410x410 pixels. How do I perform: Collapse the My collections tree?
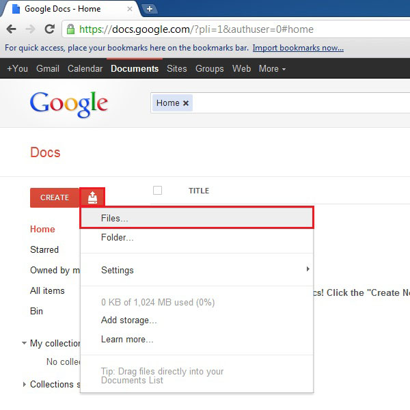click(24, 342)
